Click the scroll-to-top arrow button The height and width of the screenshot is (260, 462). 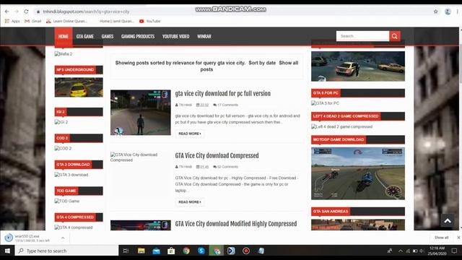coord(448,220)
